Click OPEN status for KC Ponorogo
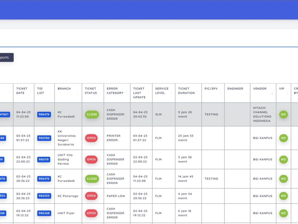298x224 pixels. tap(91, 196)
